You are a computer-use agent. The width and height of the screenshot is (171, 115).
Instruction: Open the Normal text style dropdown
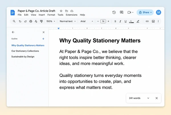68,21
